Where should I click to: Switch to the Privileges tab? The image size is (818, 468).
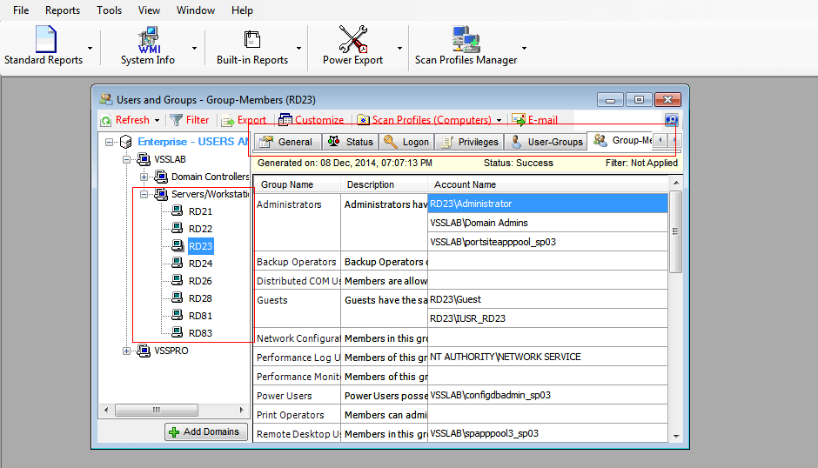point(470,142)
